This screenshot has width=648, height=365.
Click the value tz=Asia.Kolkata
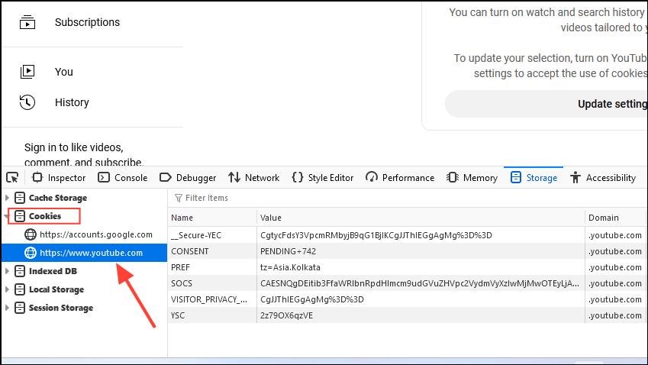[x=290, y=267]
